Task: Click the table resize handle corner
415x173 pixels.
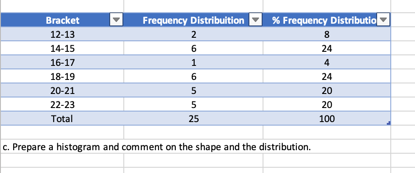Action: coord(389,123)
